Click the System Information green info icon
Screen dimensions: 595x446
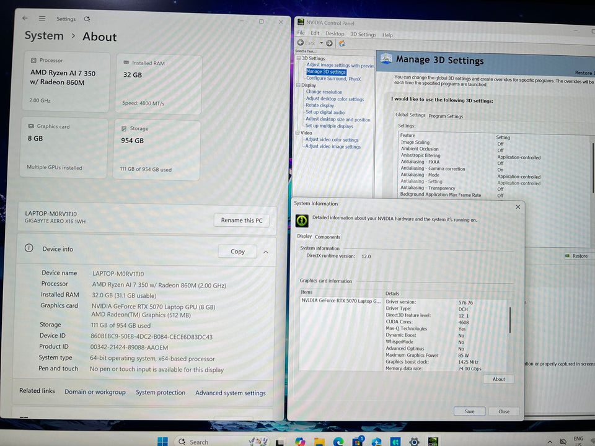click(x=302, y=221)
